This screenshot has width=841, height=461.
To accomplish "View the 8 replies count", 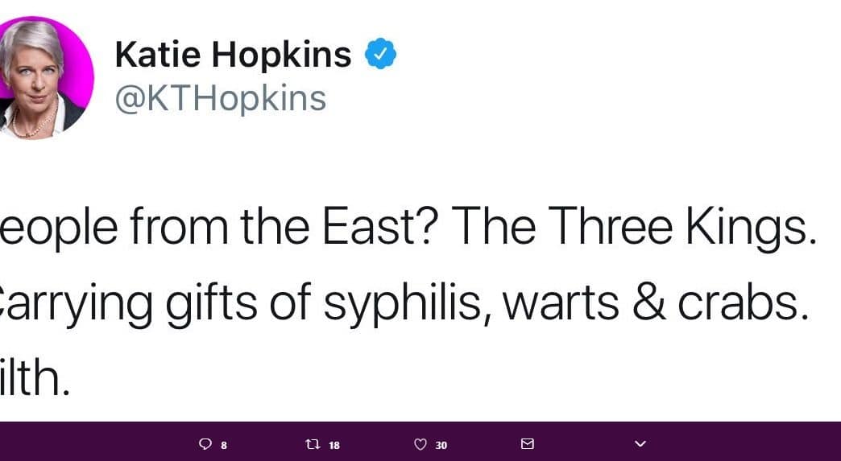I will (224, 445).
